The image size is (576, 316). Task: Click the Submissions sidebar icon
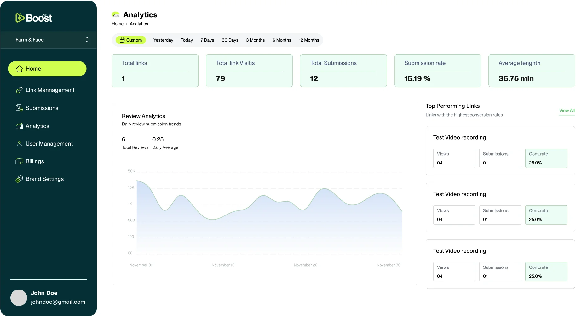pyautogui.click(x=19, y=108)
